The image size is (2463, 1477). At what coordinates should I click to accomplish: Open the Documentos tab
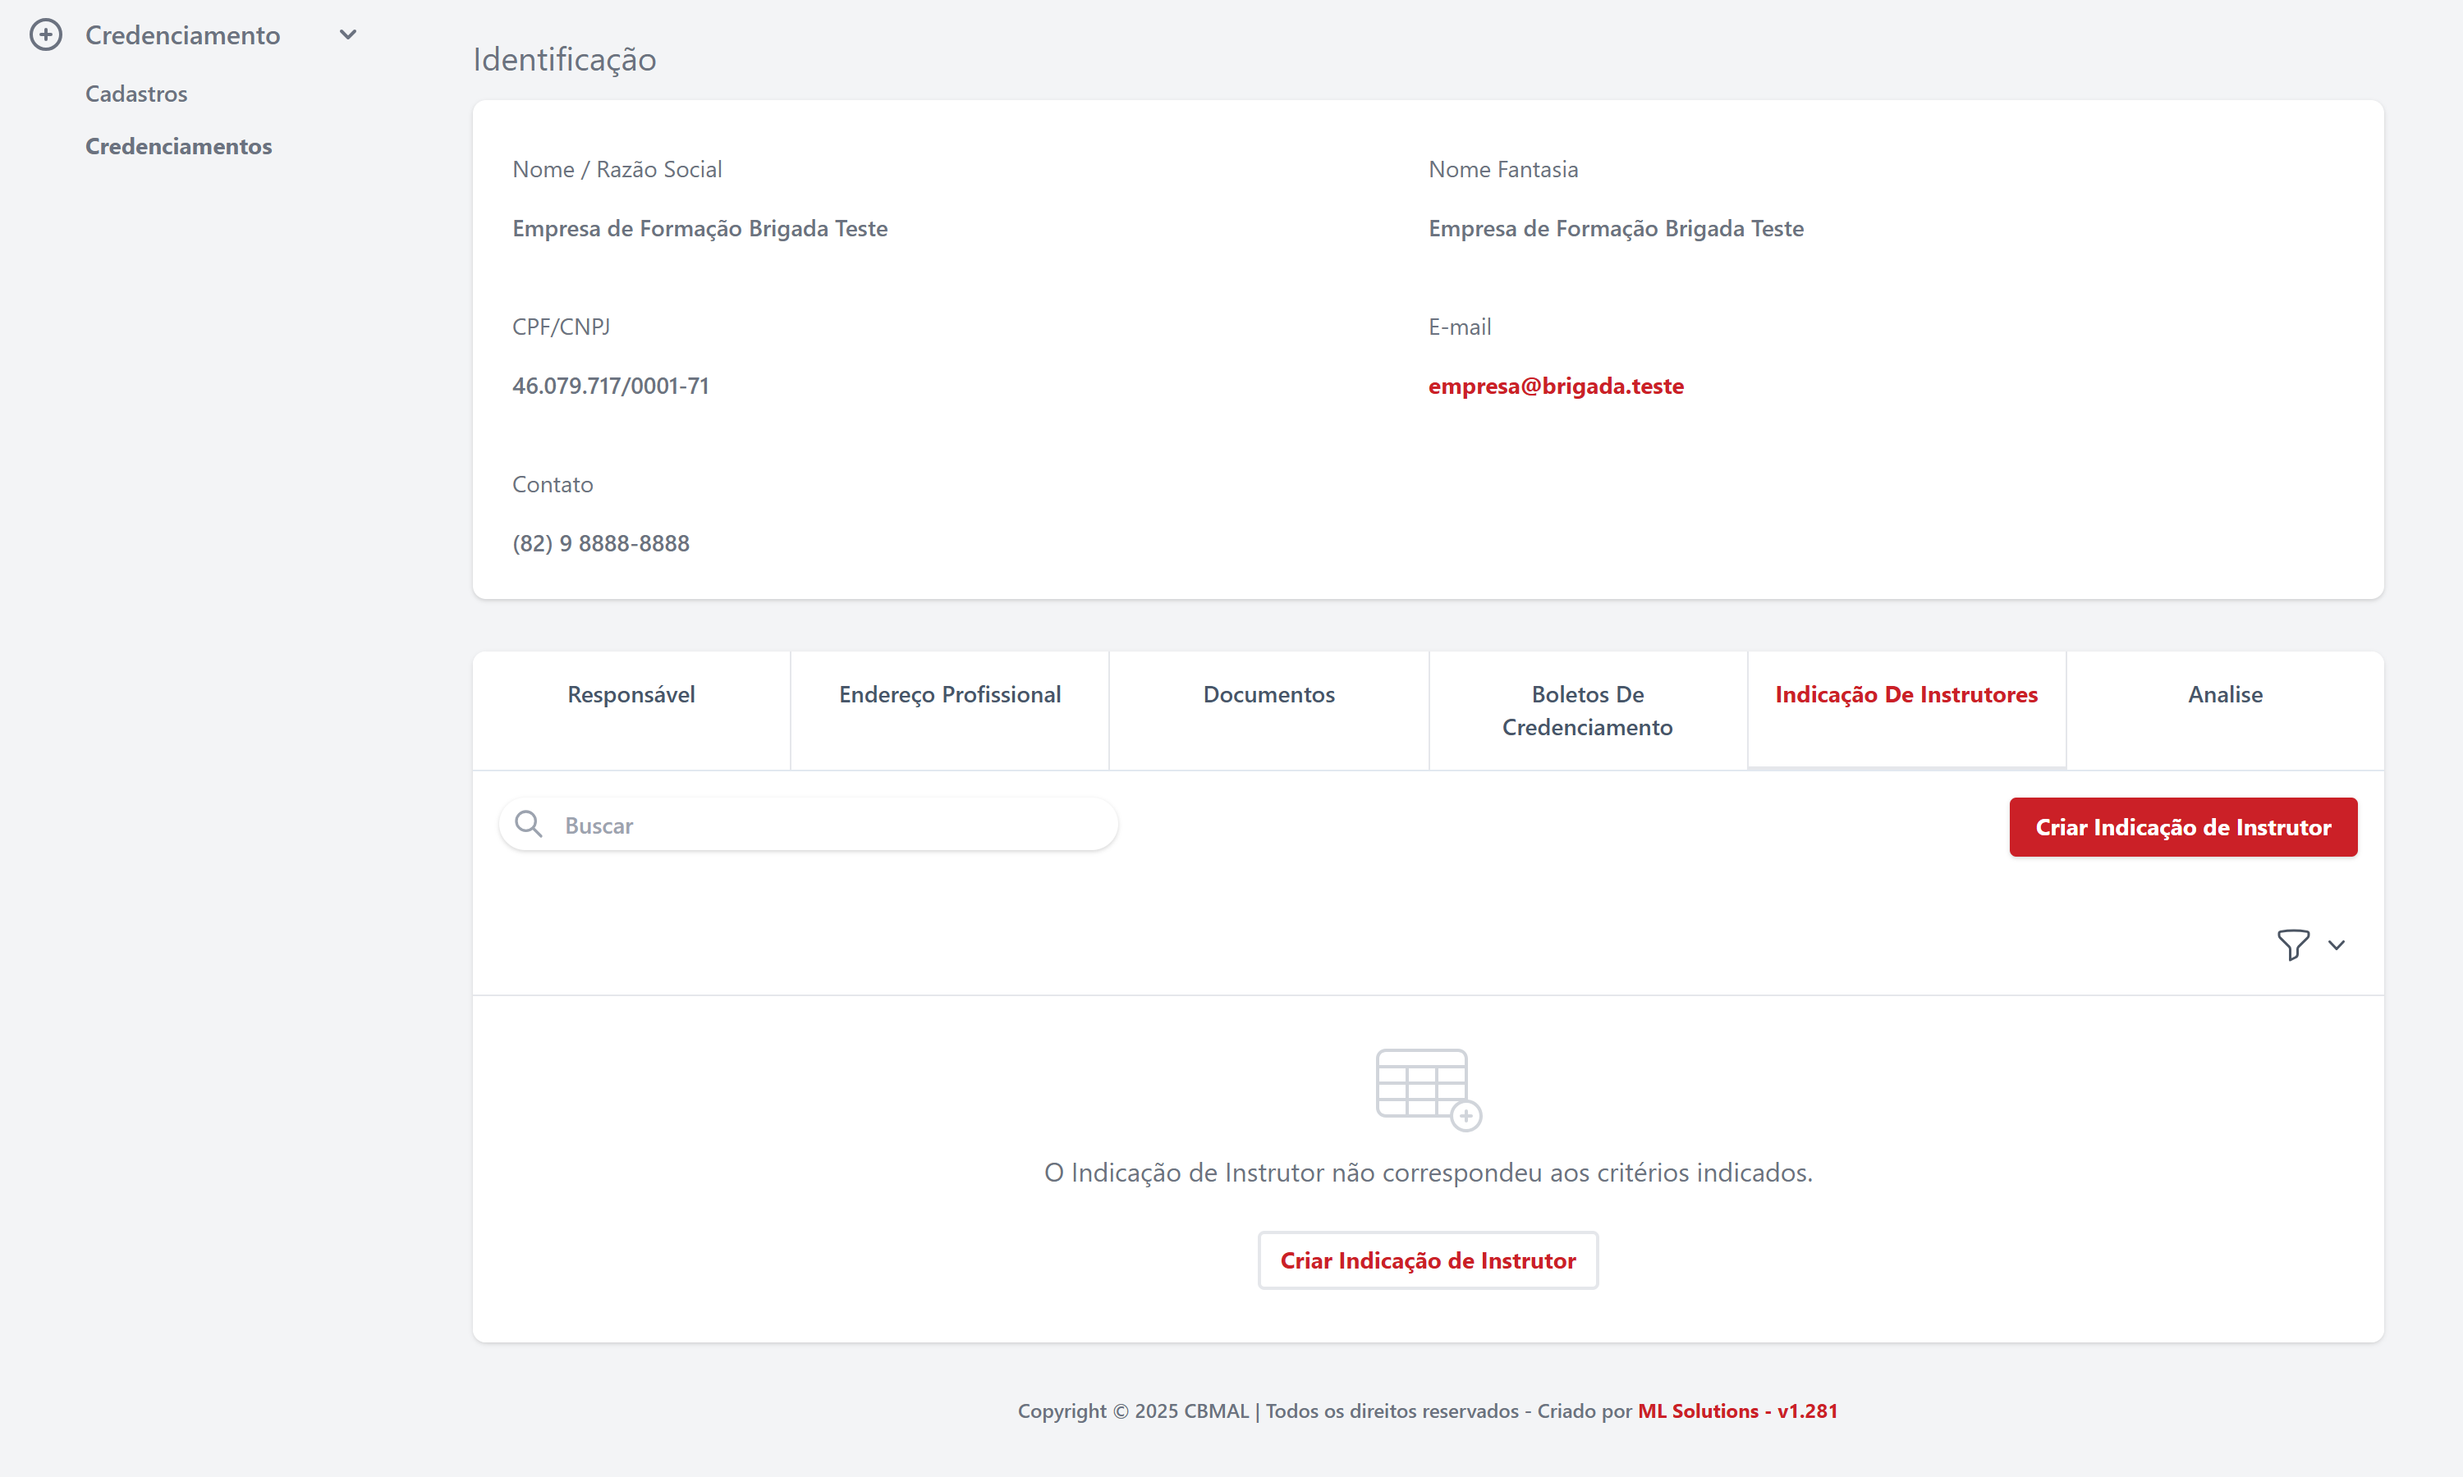point(1268,695)
